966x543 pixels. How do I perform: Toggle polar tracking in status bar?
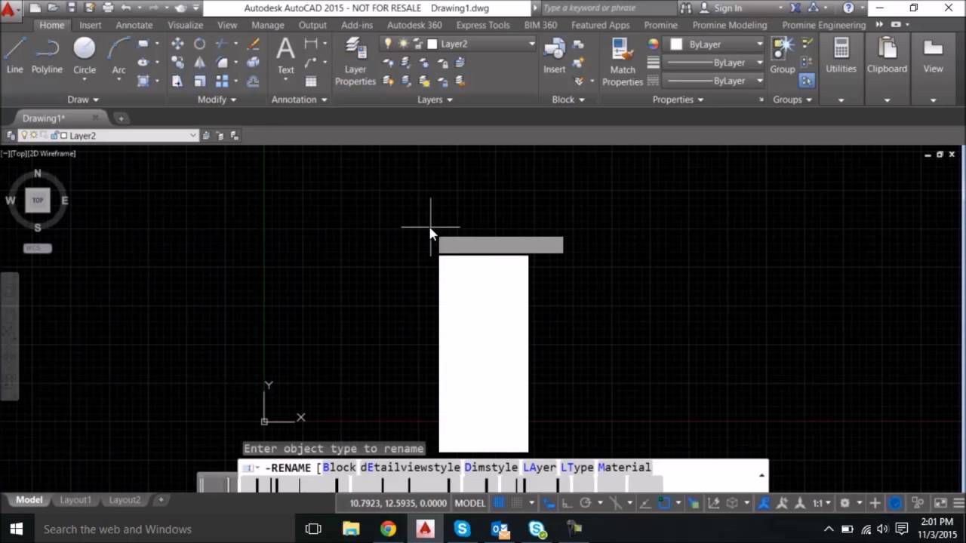tap(585, 503)
